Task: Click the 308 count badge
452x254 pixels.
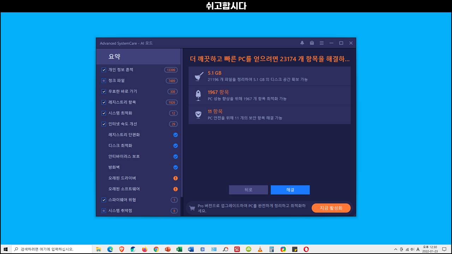Action: (173, 92)
